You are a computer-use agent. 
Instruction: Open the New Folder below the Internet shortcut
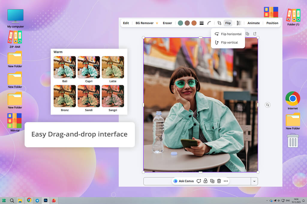click(293, 121)
